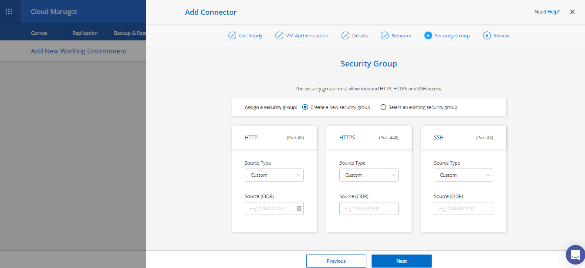Click the SSH Source CIDR input field
The width and height of the screenshot is (585, 268).
(463, 208)
